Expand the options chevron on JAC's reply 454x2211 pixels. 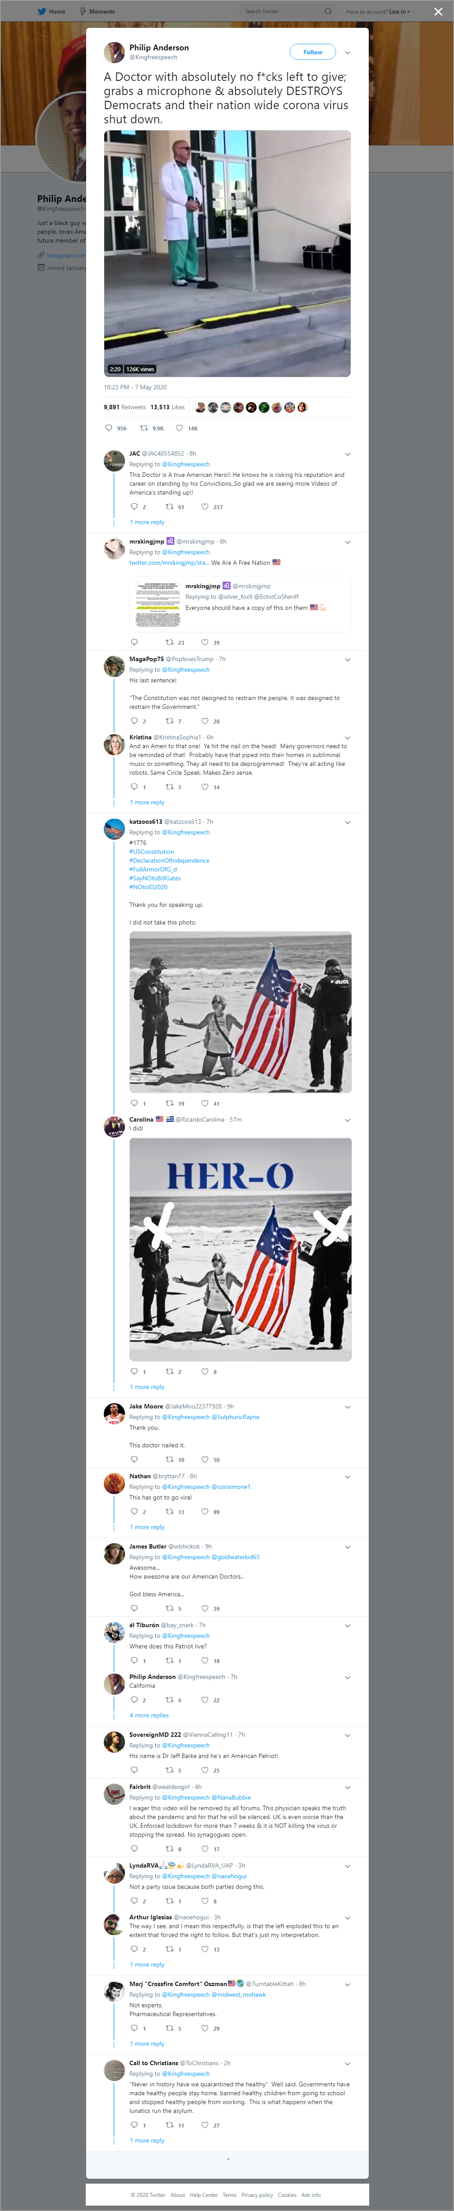347,454
